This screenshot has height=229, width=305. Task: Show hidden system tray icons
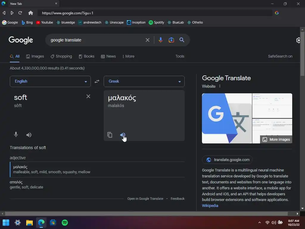click(x=259, y=222)
